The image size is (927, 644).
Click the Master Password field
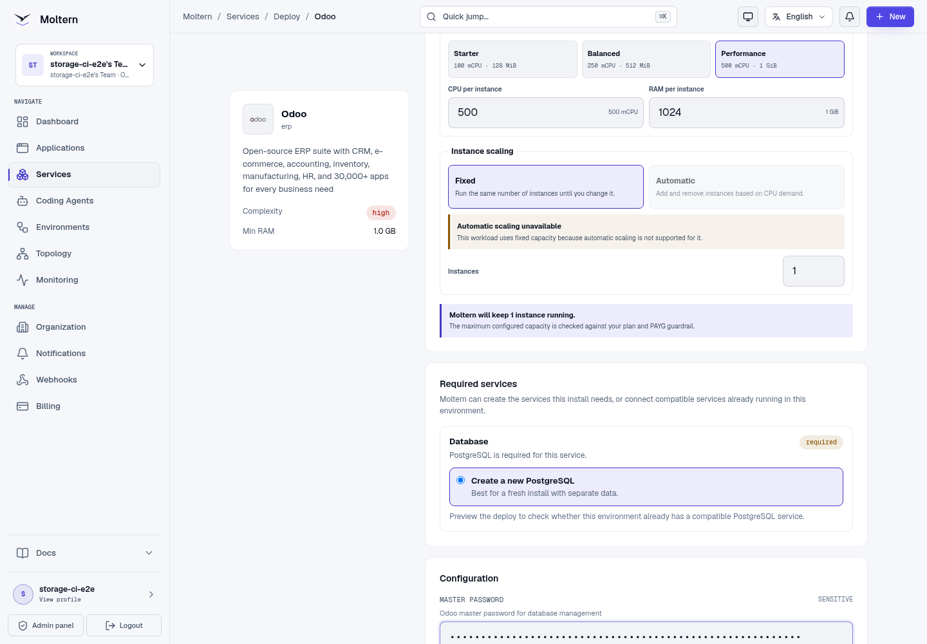pos(646,633)
